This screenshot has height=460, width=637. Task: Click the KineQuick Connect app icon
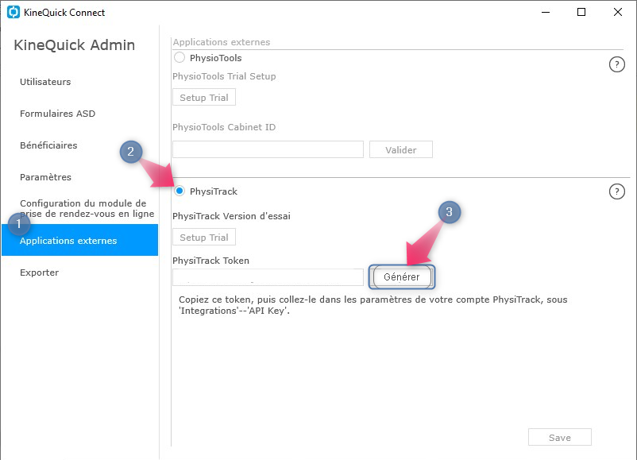point(14,12)
